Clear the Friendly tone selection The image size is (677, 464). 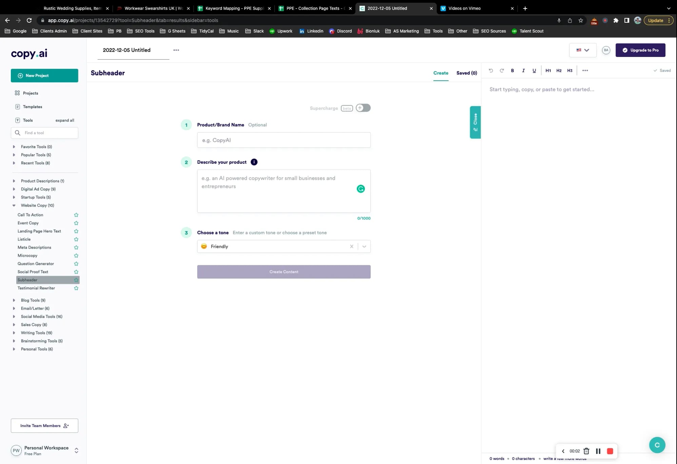click(x=352, y=247)
